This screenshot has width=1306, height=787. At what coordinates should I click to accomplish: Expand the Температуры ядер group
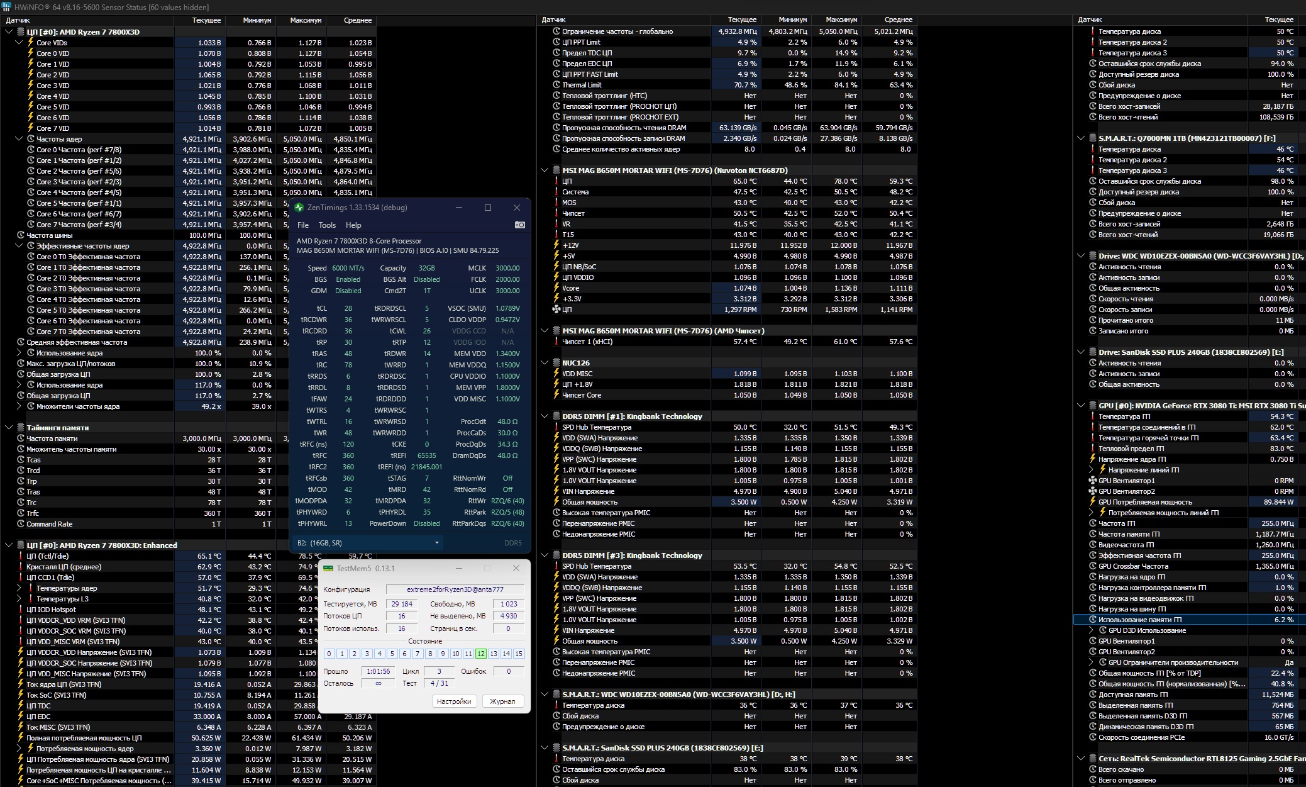tap(19, 588)
